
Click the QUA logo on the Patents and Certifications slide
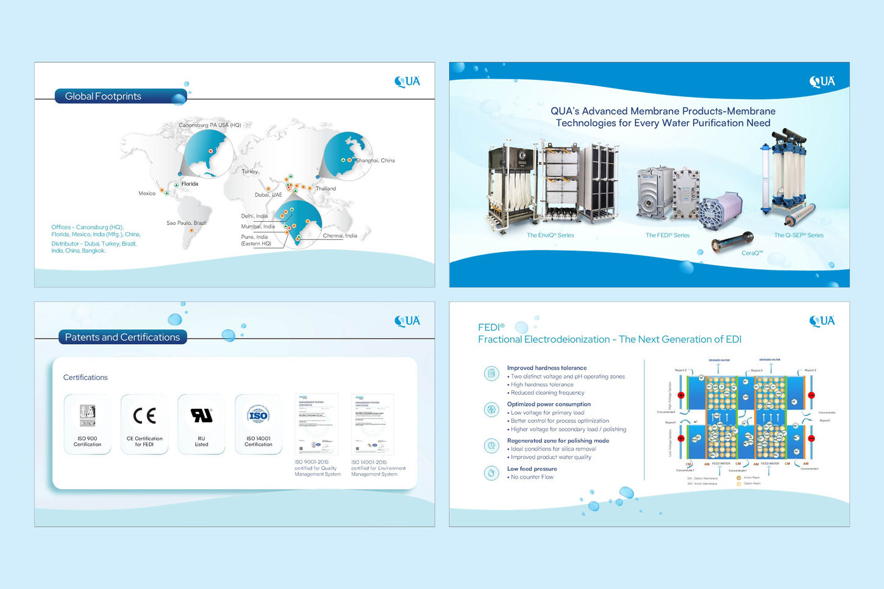407,321
